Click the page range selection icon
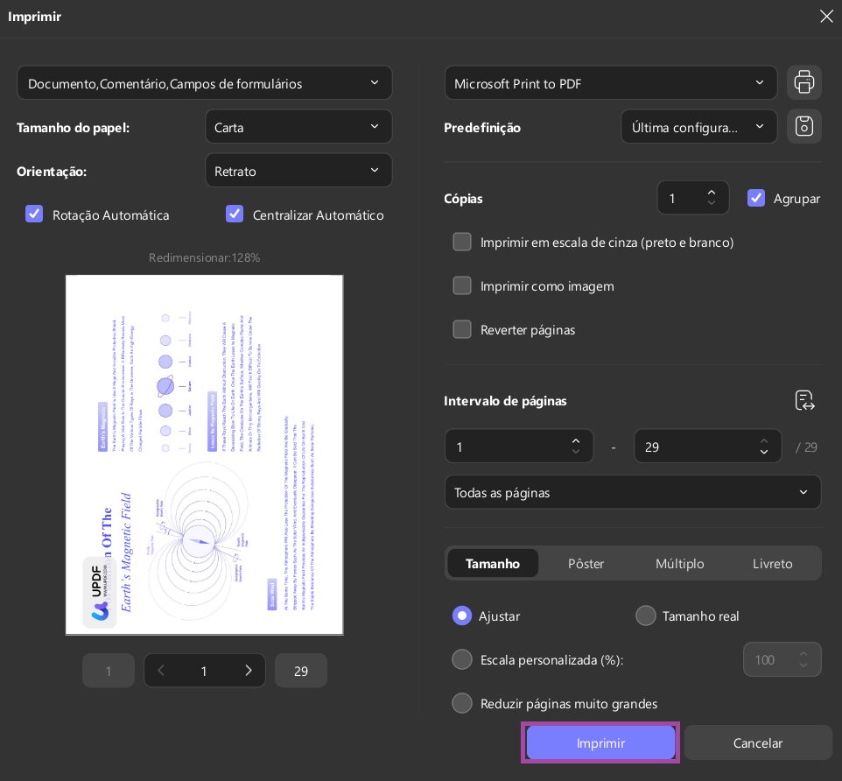This screenshot has height=781, width=842. click(x=803, y=400)
